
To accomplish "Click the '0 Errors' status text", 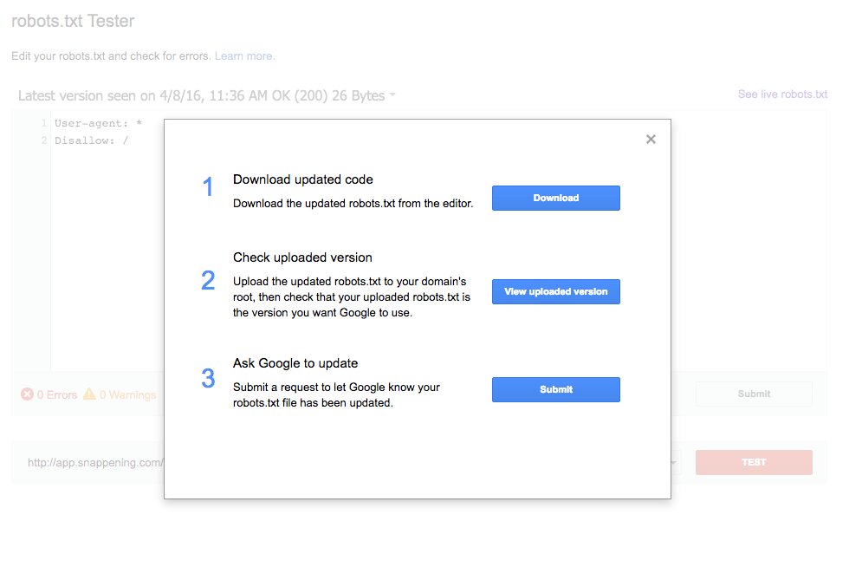I will 57,394.
